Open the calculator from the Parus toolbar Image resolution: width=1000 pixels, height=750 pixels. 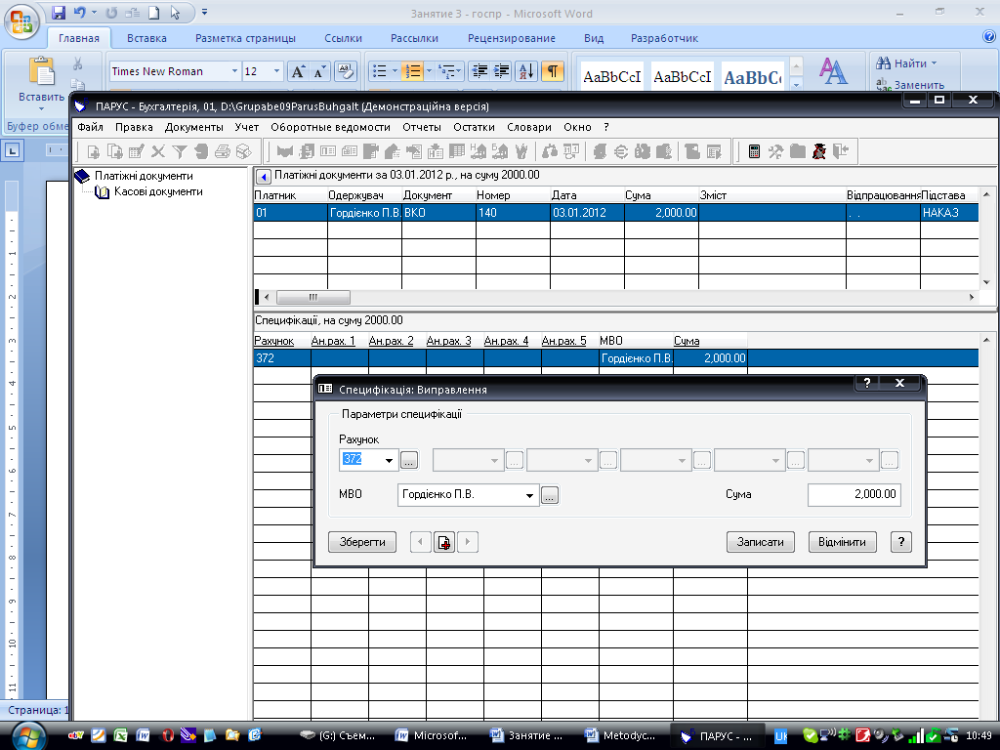point(755,151)
